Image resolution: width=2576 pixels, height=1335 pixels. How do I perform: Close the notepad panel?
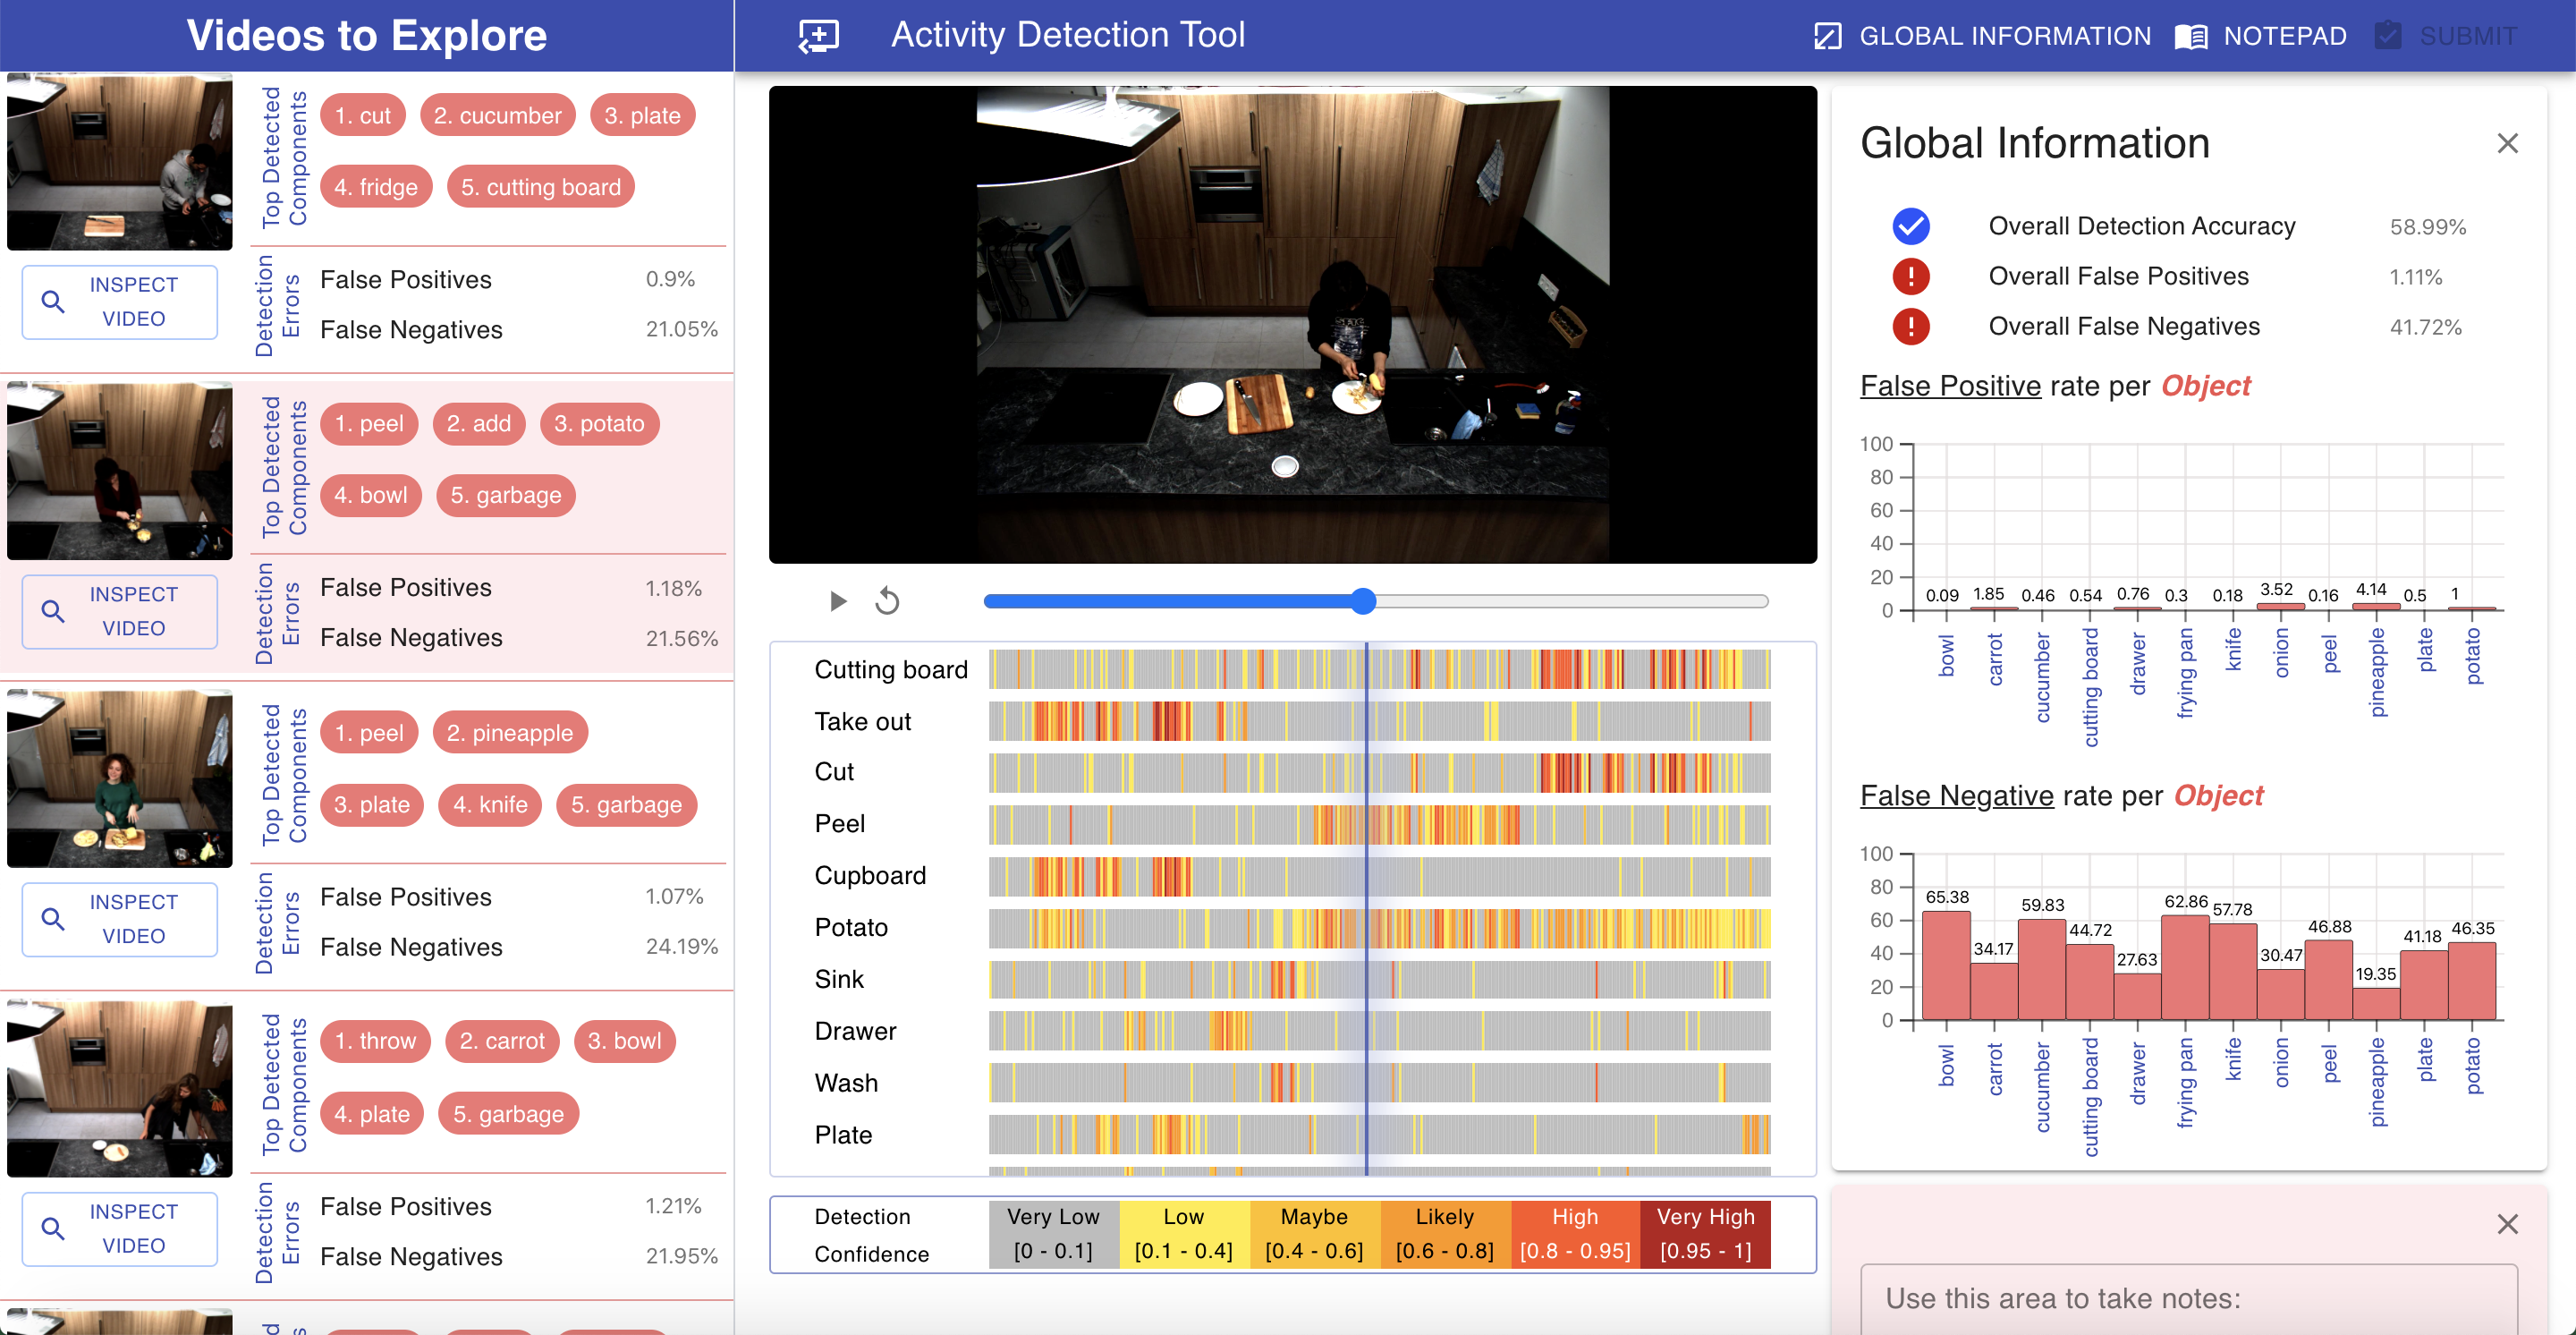coord(2506,1223)
